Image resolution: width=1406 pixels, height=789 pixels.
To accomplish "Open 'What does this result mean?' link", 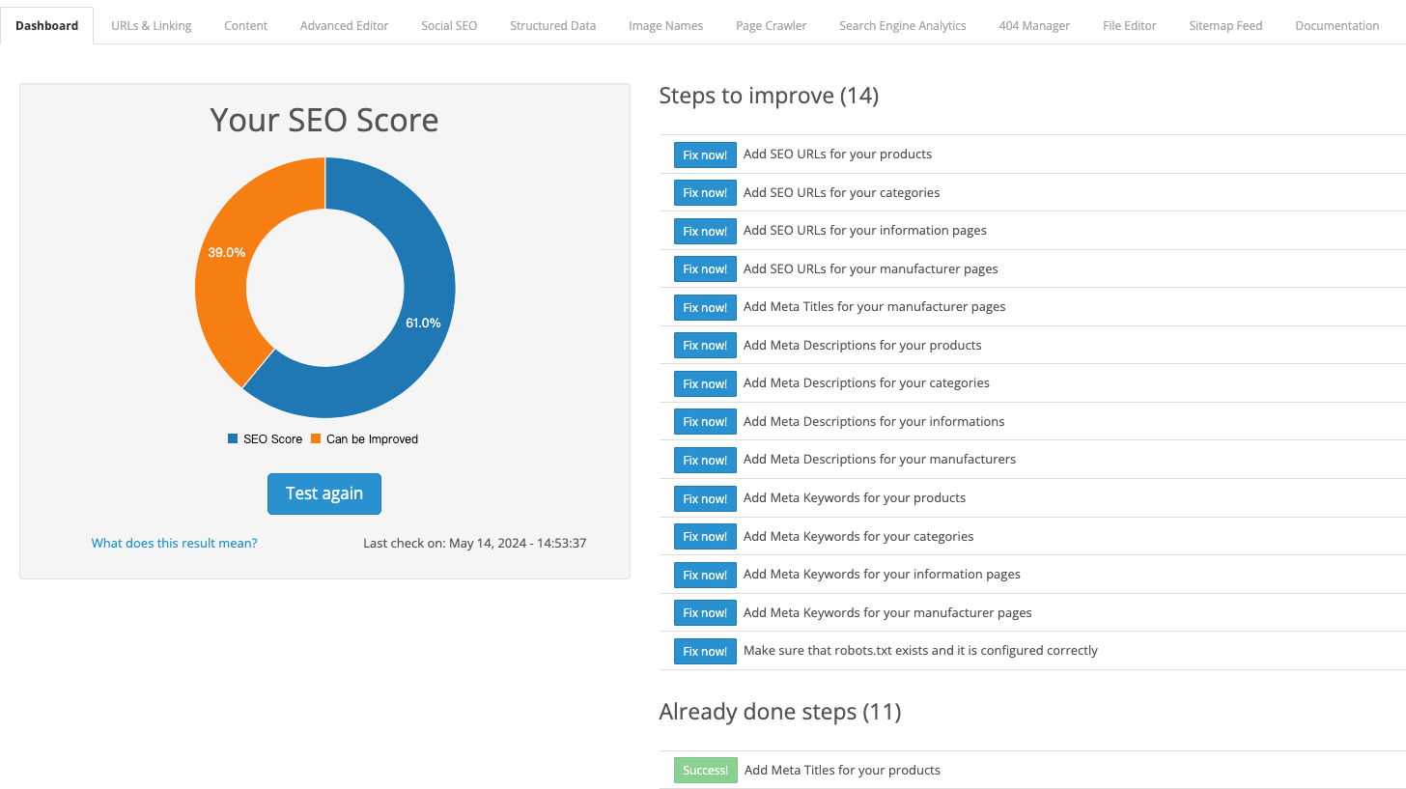I will pyautogui.click(x=175, y=543).
